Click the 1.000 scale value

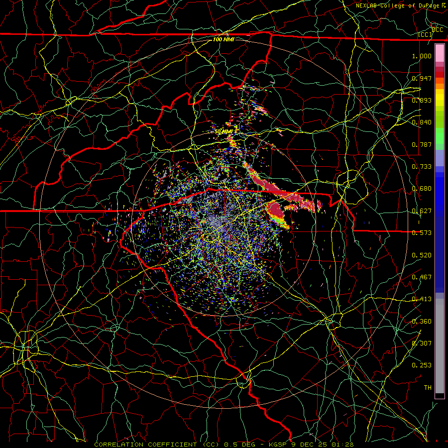(422, 56)
